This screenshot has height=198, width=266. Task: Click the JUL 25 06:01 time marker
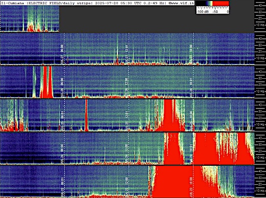[62, 120]
